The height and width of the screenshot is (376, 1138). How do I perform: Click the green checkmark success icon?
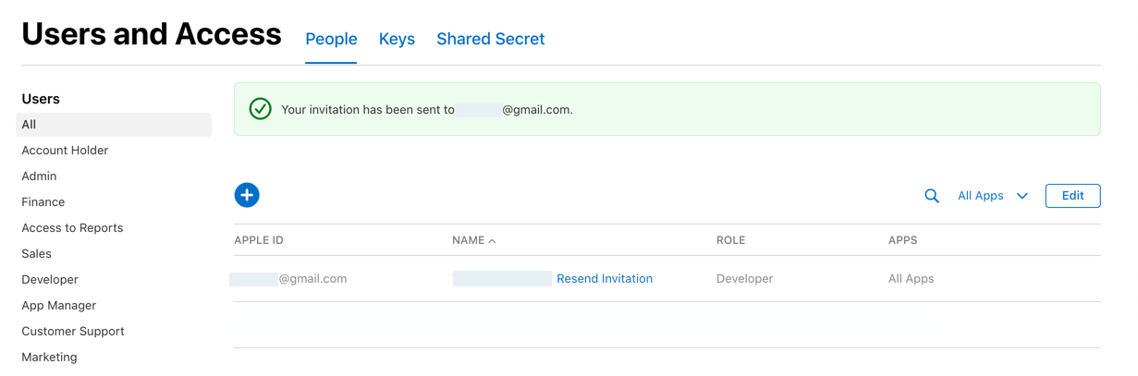(x=261, y=109)
